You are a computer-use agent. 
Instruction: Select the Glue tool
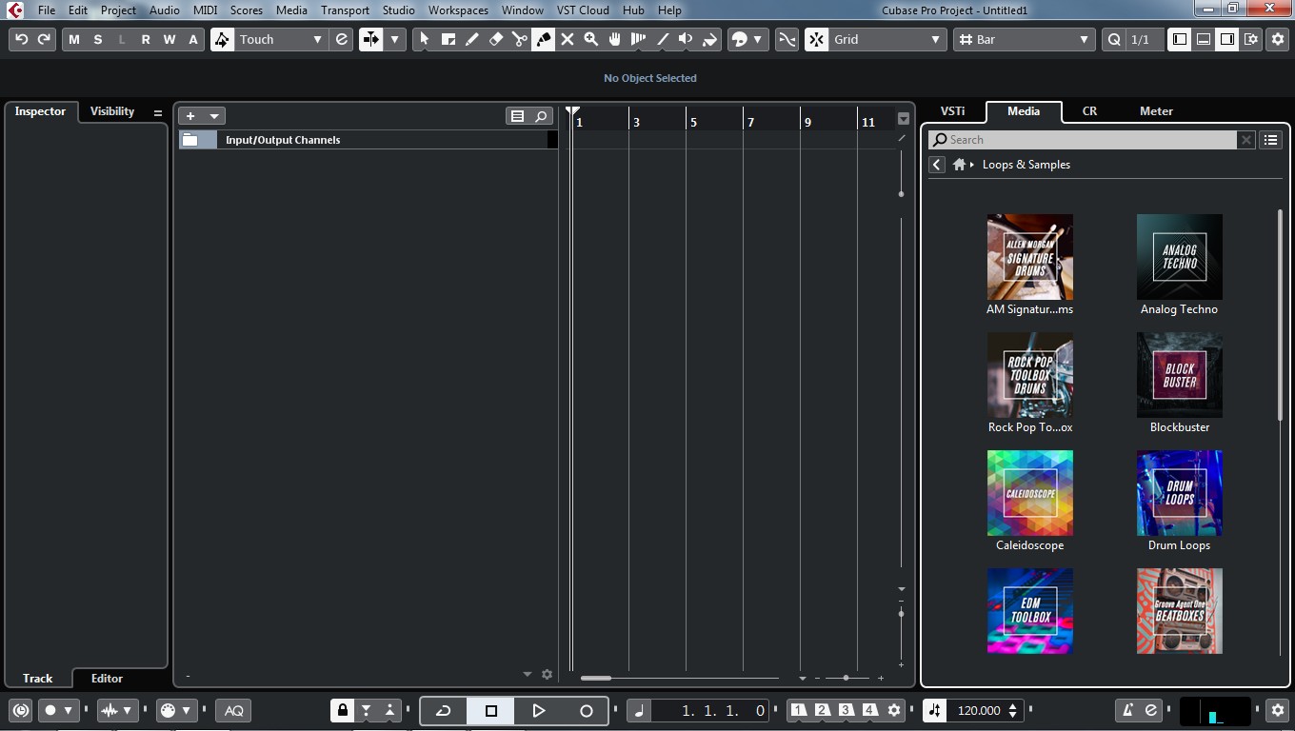(543, 39)
